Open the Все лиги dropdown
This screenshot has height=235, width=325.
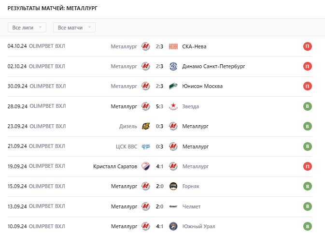27,28
